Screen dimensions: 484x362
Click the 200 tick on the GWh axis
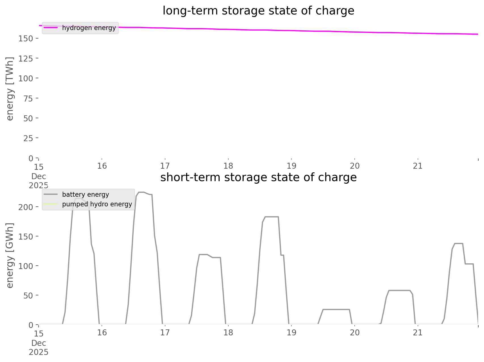pos(26,207)
